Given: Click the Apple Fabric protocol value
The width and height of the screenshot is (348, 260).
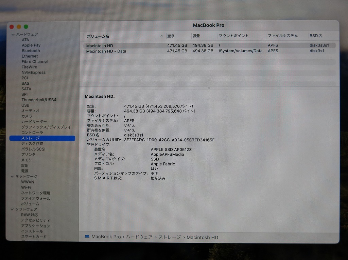Looking at the screenshot, I should pyautogui.click(x=163, y=164).
